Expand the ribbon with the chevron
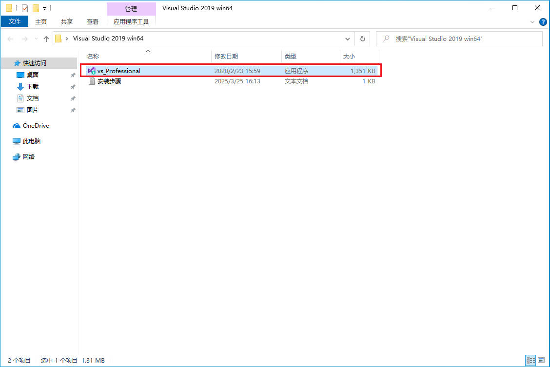550x367 pixels. 532,22
